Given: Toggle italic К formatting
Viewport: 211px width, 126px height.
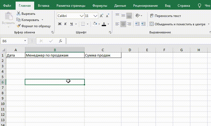Looking at the screenshot, I should (65, 24).
